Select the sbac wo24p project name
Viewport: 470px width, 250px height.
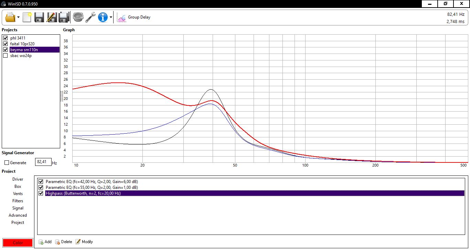coord(21,56)
